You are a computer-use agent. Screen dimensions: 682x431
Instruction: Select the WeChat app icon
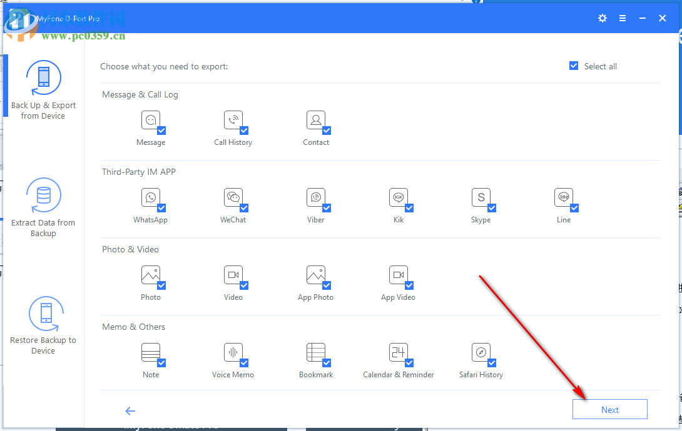pyautogui.click(x=233, y=197)
